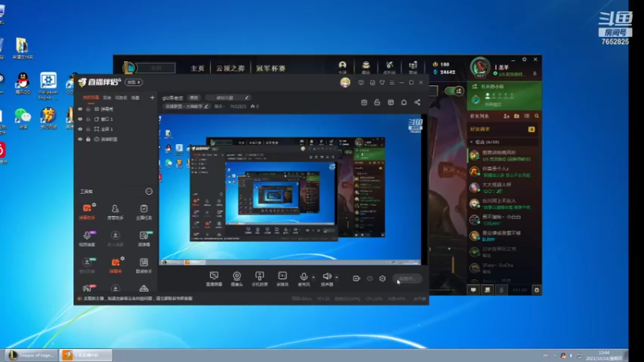Open League client collection icon

(x=365, y=67)
